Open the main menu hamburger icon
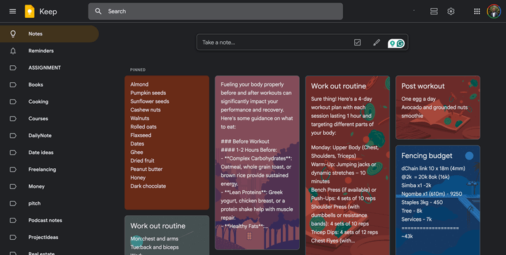The image size is (506, 255). (x=13, y=11)
